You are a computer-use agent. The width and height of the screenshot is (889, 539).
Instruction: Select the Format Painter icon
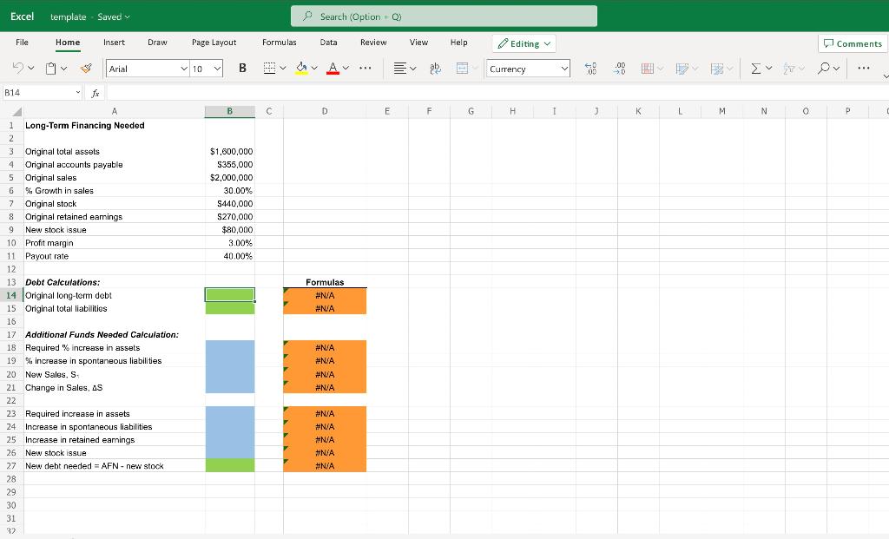(x=86, y=68)
